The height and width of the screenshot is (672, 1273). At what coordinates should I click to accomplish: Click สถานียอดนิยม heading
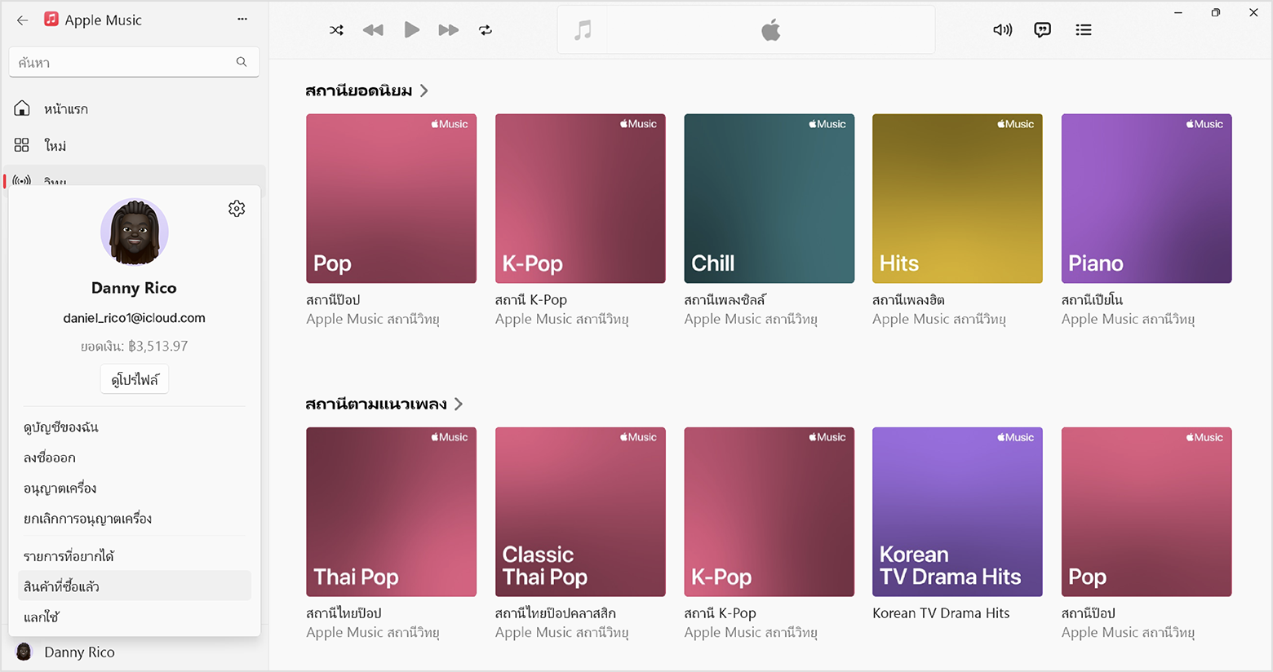359,91
